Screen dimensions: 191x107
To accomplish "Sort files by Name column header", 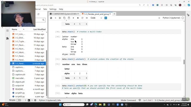I will click(18, 29).
